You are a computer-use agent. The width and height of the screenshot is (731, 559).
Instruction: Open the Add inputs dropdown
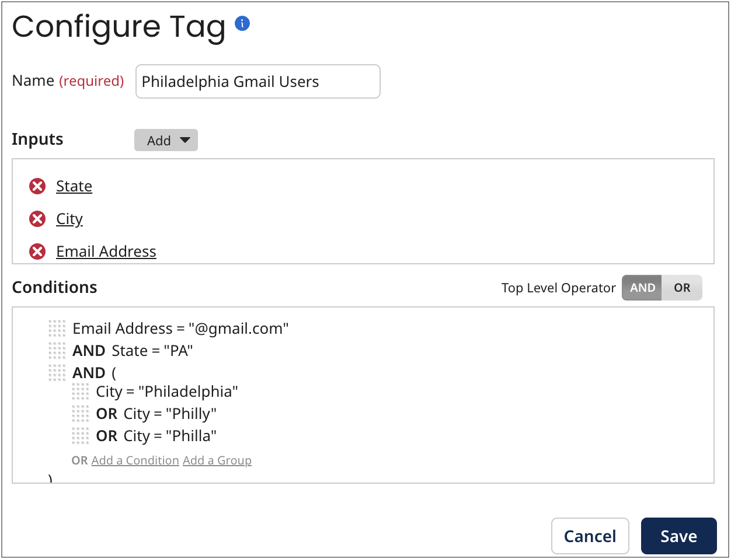[x=166, y=139]
